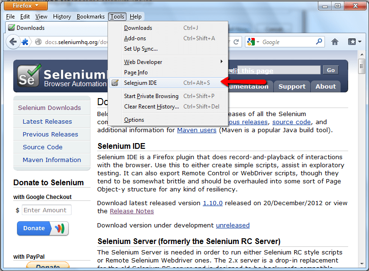Click the Go search button
The height and width of the screenshot is (271, 369).
[x=331, y=70]
